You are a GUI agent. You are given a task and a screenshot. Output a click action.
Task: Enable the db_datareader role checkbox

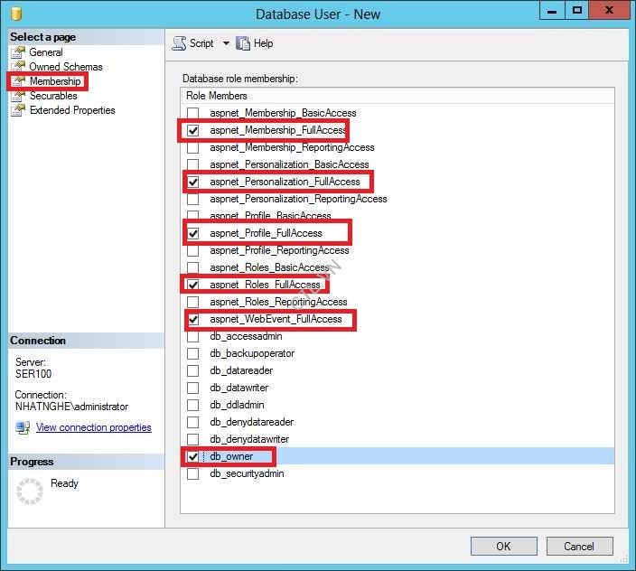click(x=193, y=370)
